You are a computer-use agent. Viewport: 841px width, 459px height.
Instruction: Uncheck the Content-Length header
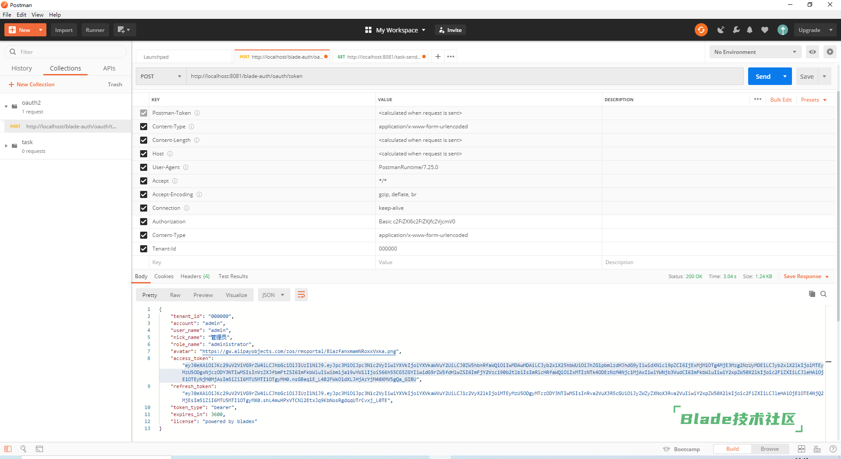144,140
